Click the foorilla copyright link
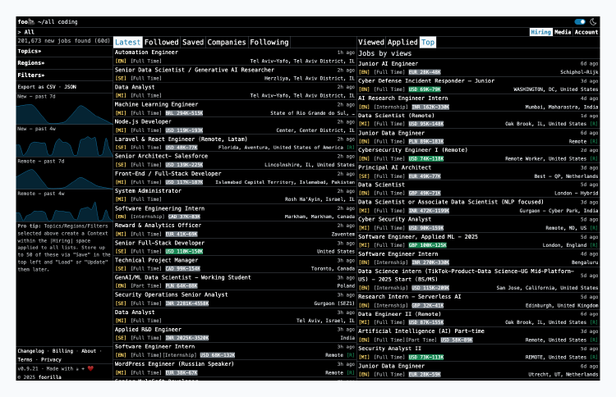 50,377
